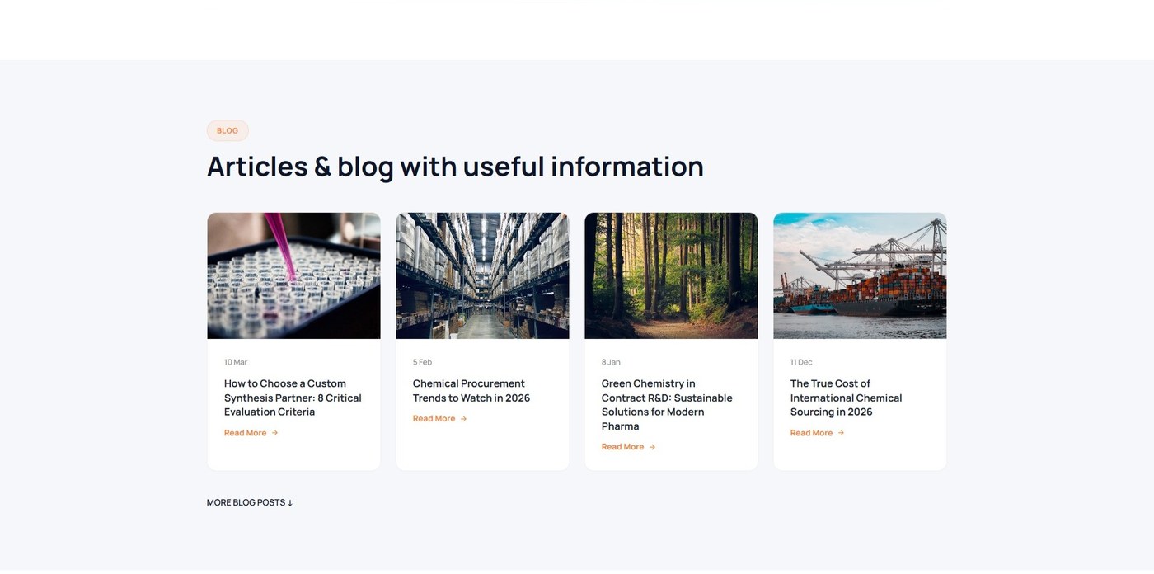Read More on True Cost of Sourcing article
Viewport: 1154px width, 574px height.
pos(812,433)
